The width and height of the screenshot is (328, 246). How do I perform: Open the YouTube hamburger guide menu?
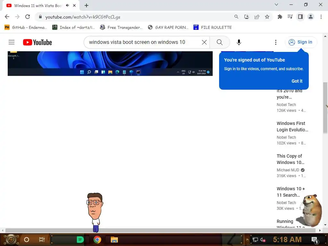pyautogui.click(x=12, y=42)
